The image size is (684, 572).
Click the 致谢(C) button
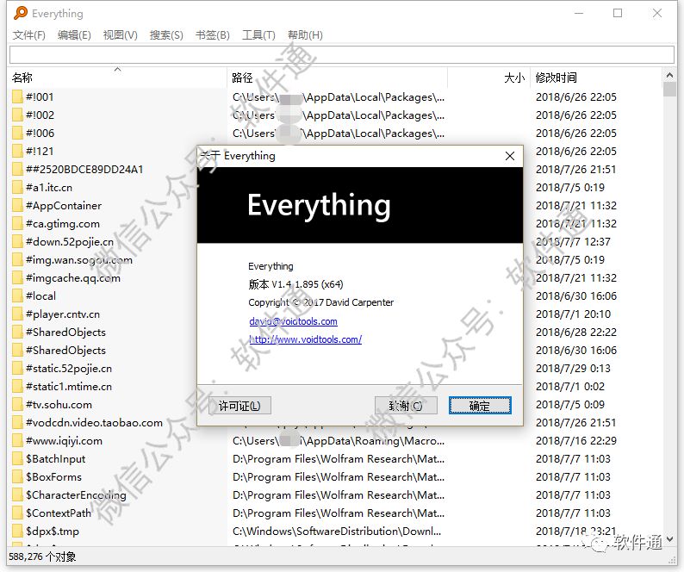405,406
